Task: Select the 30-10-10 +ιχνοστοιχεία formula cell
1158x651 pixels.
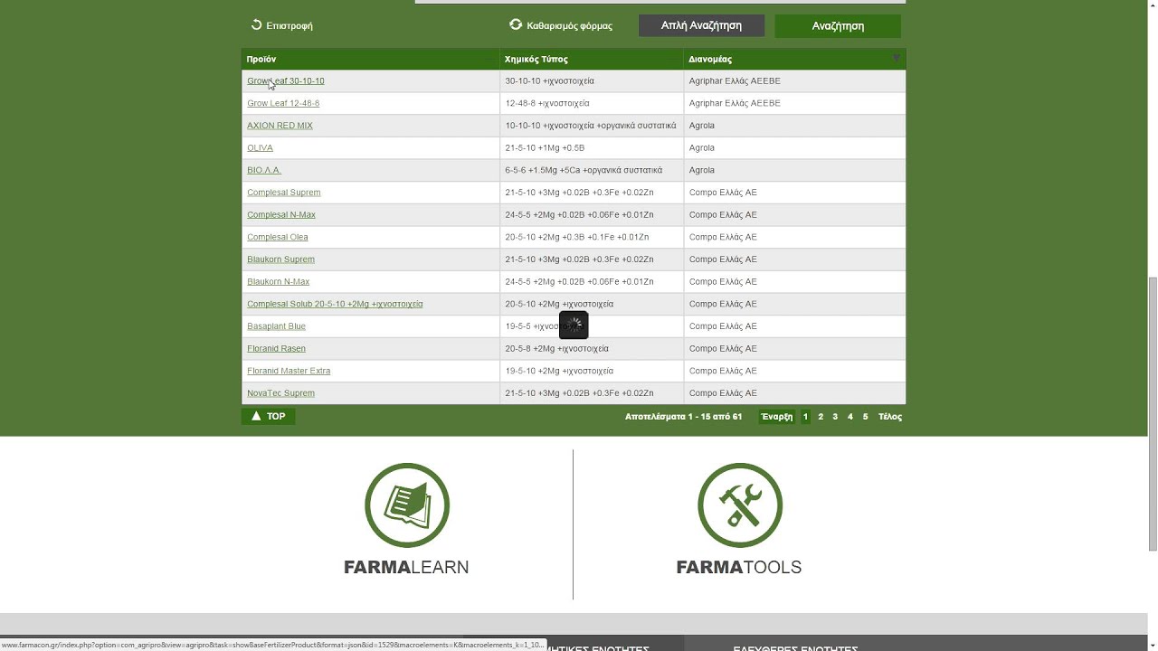Action: [592, 81]
